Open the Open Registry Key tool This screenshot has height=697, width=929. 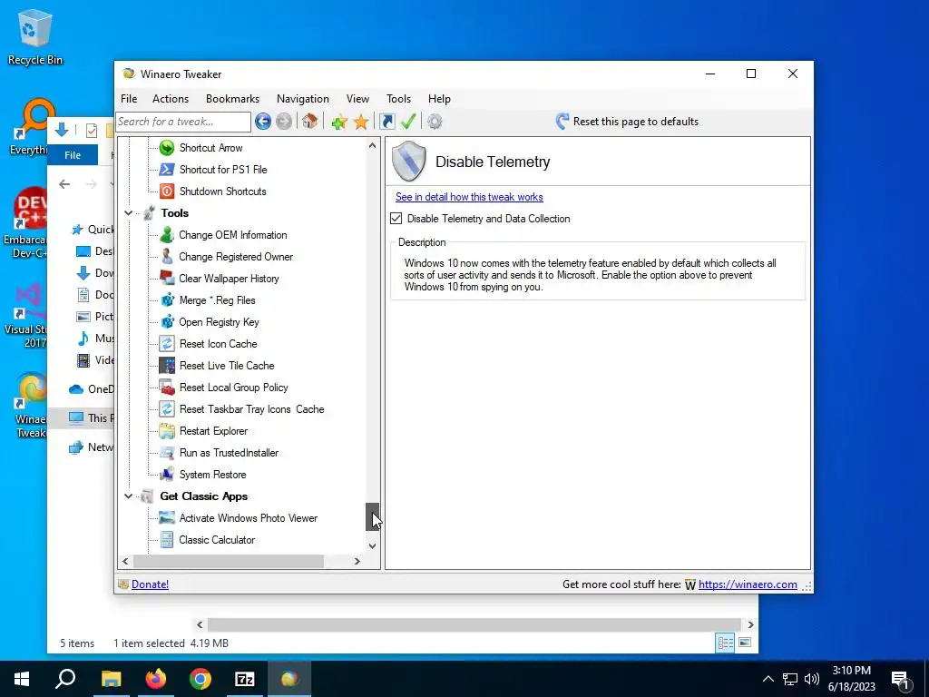[219, 322]
